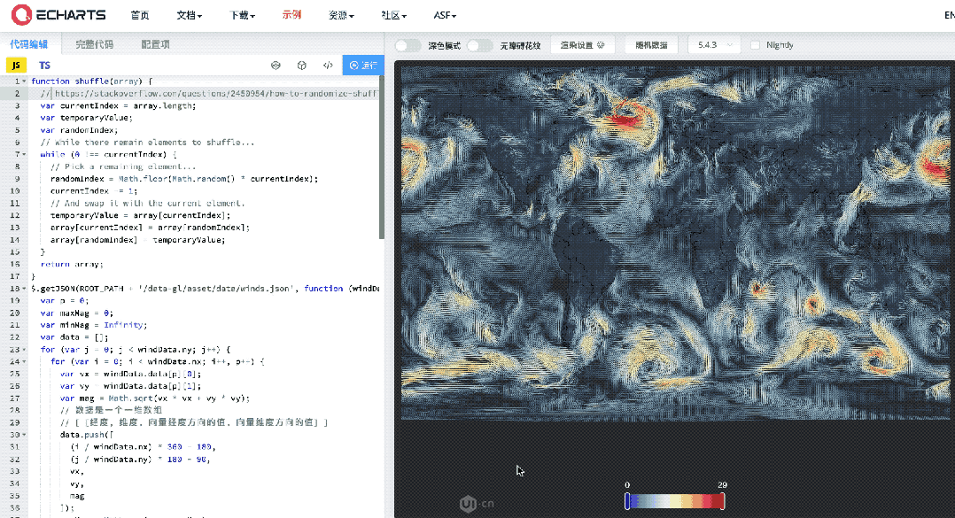This screenshot has height=518, width=955.
Task: Open the 5.4.3 version dropdown
Action: [x=714, y=45]
